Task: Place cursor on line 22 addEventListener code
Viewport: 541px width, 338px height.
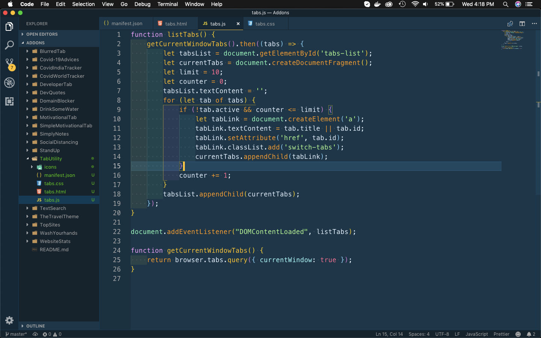Action: (243, 232)
